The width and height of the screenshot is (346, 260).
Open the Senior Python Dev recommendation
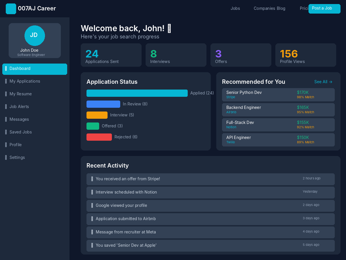[x=278, y=95]
